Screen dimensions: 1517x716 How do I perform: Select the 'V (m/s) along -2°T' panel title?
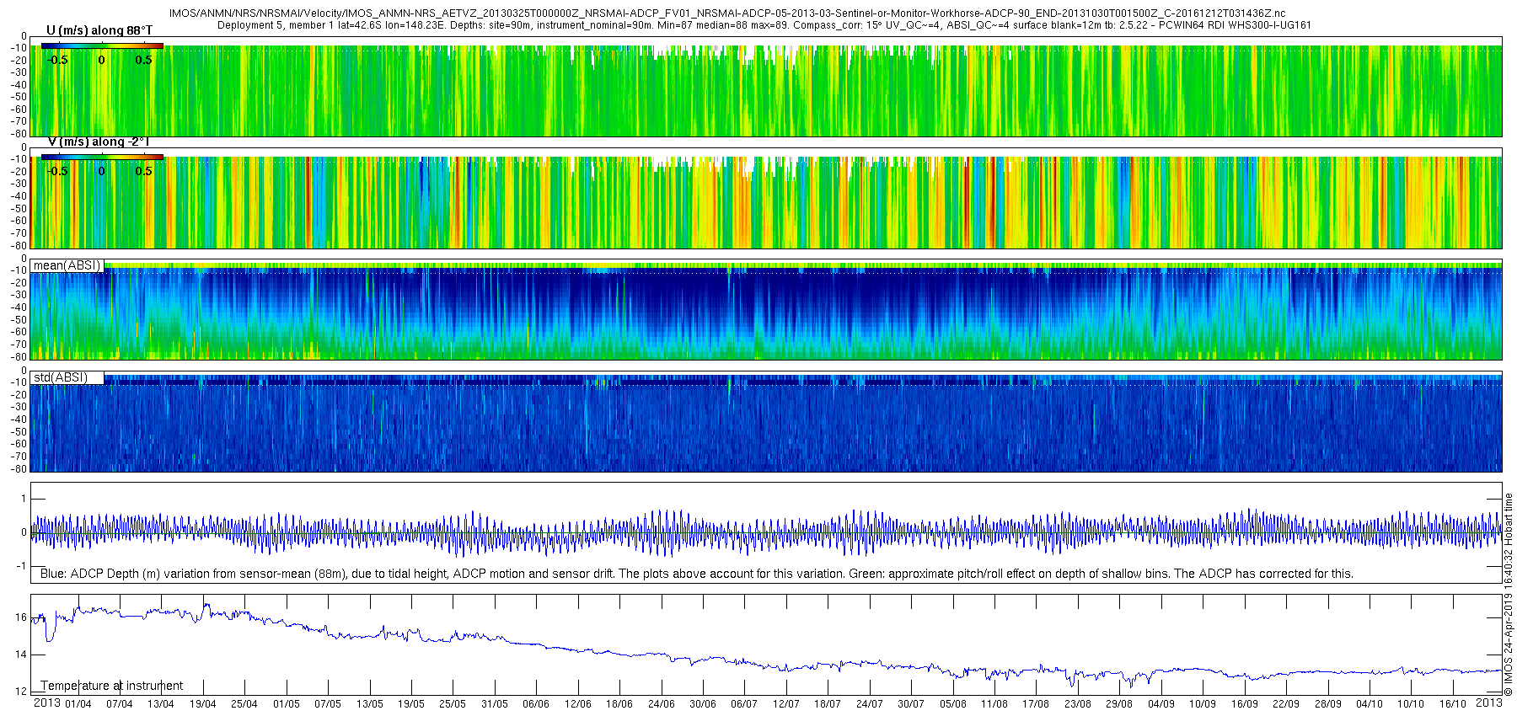(99, 142)
